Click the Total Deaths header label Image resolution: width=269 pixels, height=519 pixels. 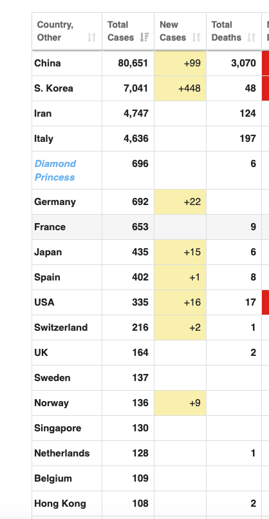[227, 31]
